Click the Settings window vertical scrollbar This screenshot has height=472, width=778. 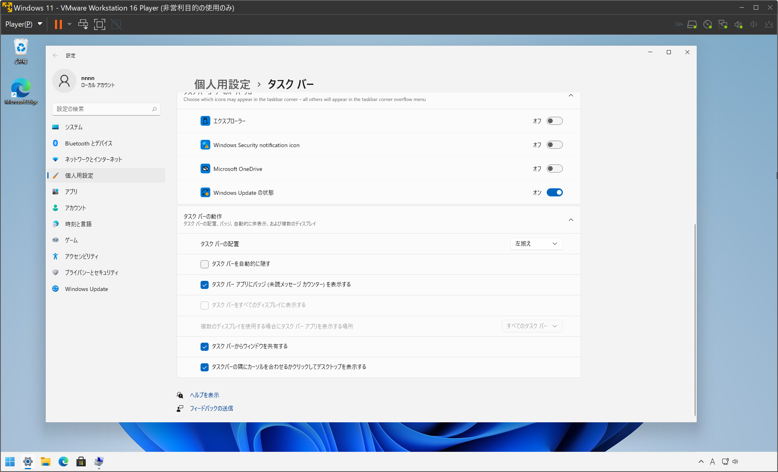point(695,319)
